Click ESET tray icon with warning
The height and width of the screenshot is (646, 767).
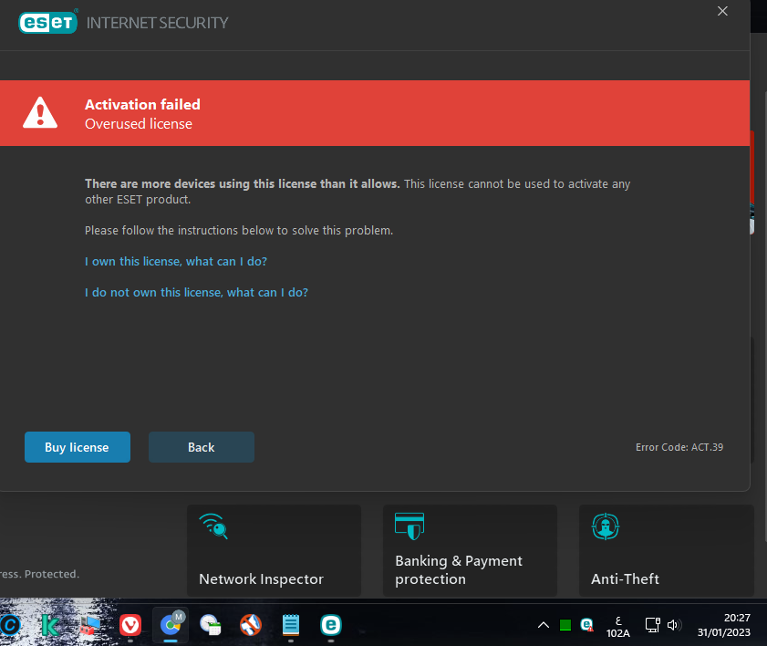pyautogui.click(x=587, y=625)
